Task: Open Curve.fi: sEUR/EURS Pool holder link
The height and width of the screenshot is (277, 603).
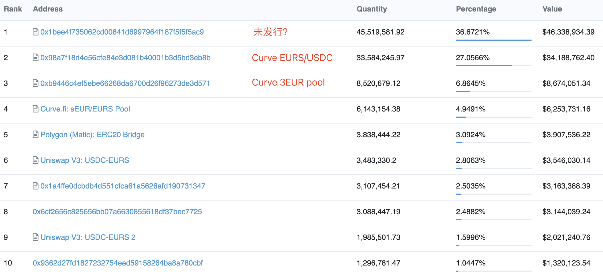Action: coord(85,109)
